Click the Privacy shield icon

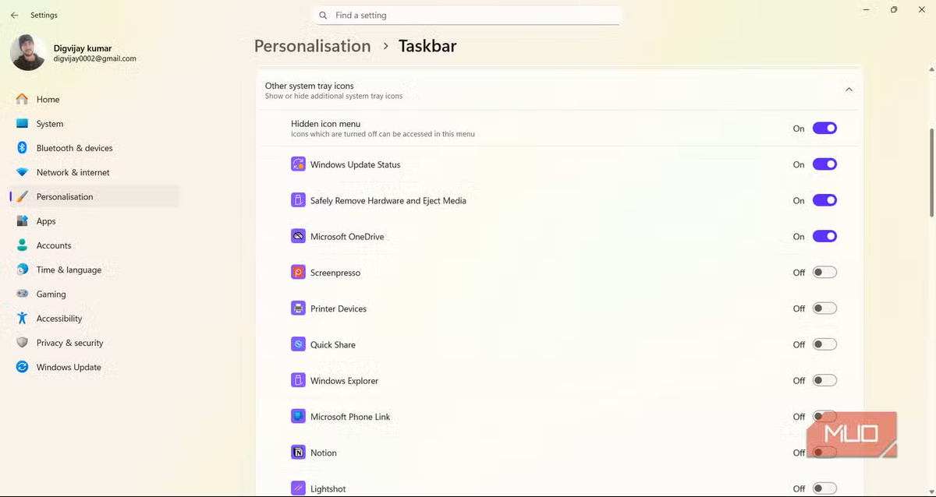[x=22, y=343]
